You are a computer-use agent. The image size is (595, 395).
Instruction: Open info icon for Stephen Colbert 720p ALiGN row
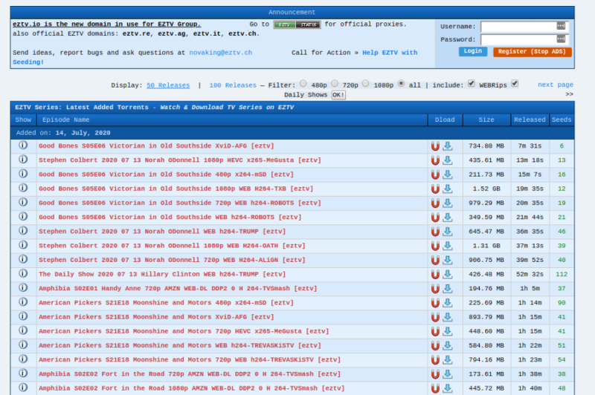tap(23, 260)
